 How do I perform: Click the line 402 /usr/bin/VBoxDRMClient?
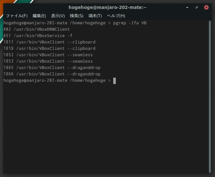click(37, 29)
